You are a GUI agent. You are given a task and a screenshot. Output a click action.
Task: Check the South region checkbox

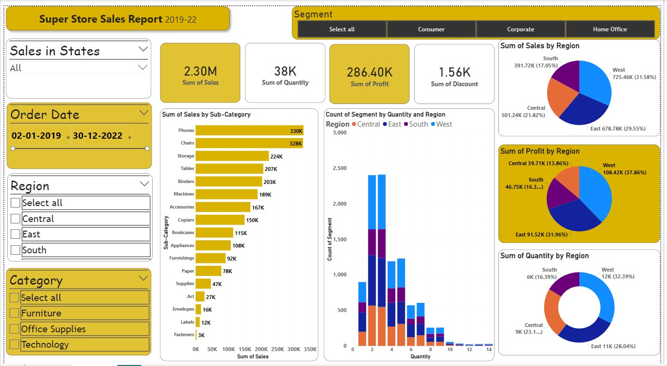pos(15,249)
